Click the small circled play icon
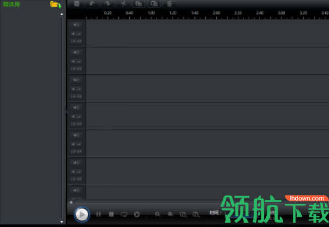This screenshot has height=227, width=329. click(x=137, y=214)
